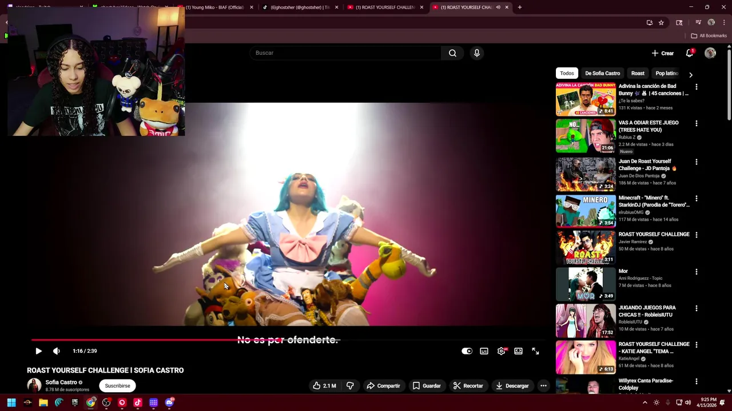Open the Discord taskbar icon
Image resolution: width=732 pixels, height=411 pixels.
pyautogui.click(x=169, y=402)
